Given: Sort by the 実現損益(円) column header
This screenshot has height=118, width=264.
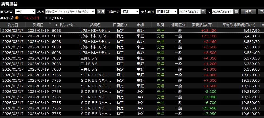Looking at the screenshot, I should (202, 25).
